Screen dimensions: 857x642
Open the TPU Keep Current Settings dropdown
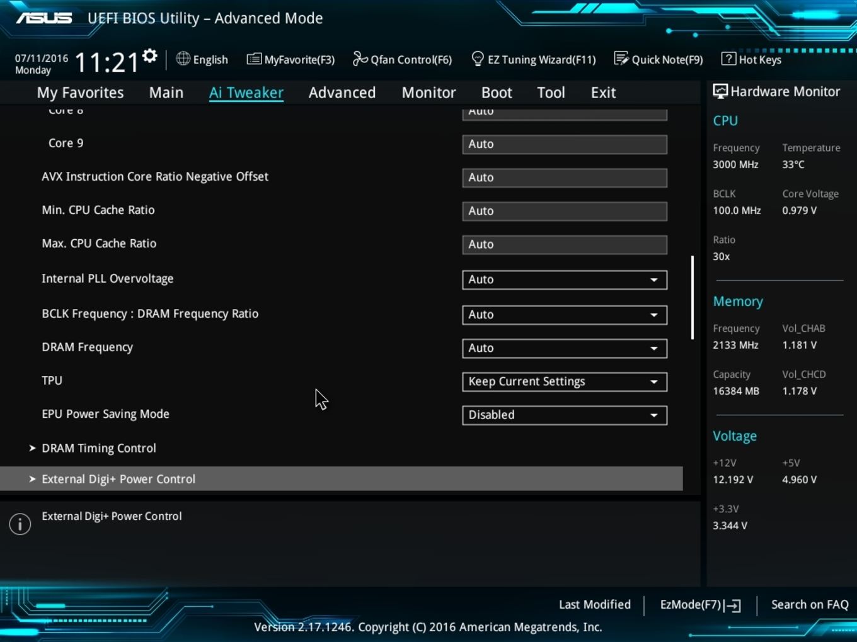[565, 381]
